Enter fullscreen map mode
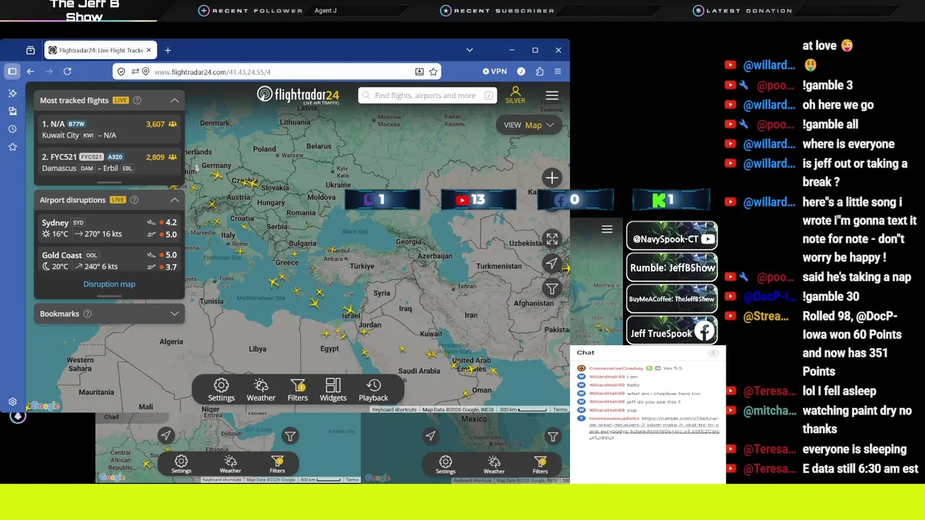 click(552, 238)
